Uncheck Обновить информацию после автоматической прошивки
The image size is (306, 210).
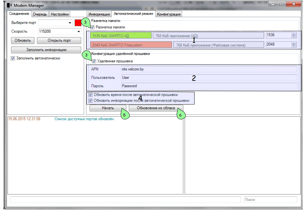pos(91,101)
